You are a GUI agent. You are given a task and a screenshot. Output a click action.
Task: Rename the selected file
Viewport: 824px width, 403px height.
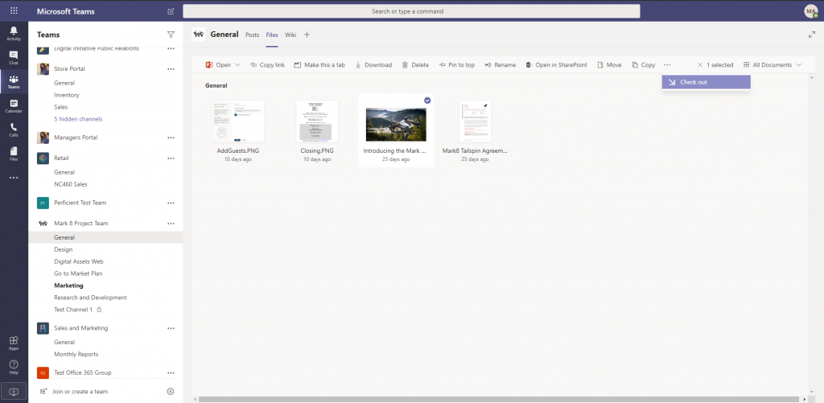pyautogui.click(x=501, y=65)
